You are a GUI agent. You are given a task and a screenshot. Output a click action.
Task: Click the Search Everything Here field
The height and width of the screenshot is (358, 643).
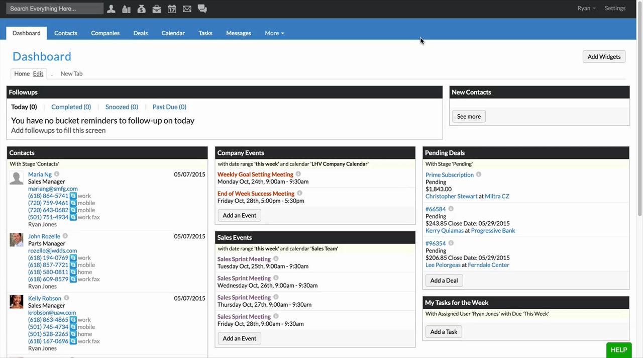pos(55,9)
